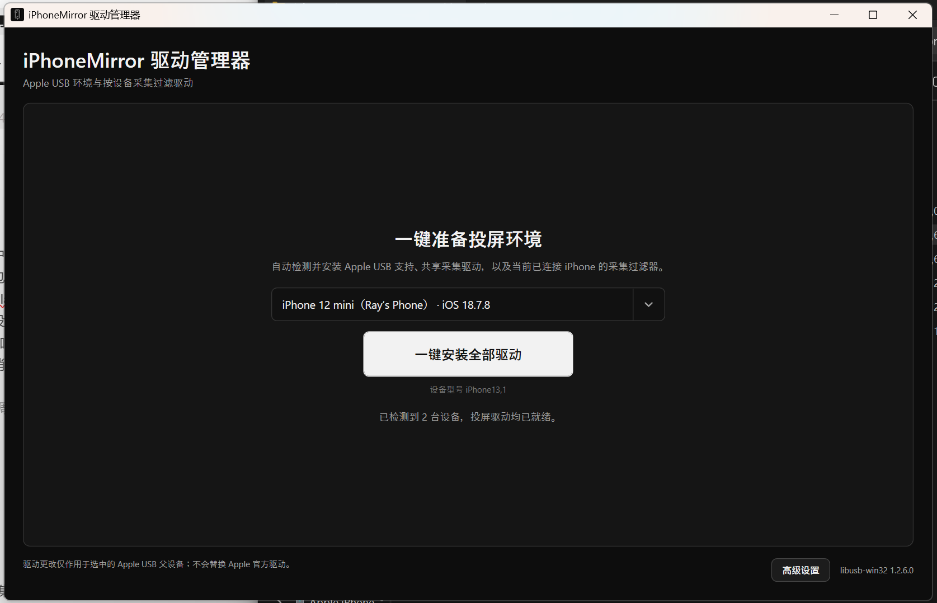Maximize the iPhoneMirror window
This screenshot has width=937, height=603.
tap(873, 15)
